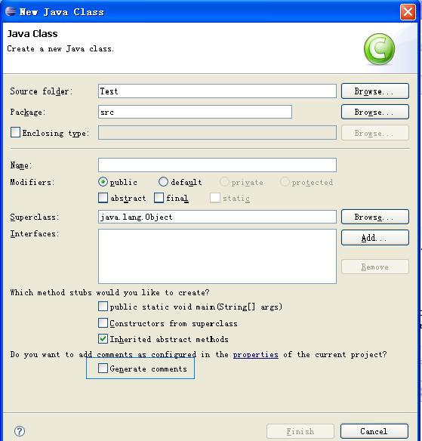This screenshot has height=441, width=422.
Task: Cancel the new class wizard
Action: [x=374, y=431]
